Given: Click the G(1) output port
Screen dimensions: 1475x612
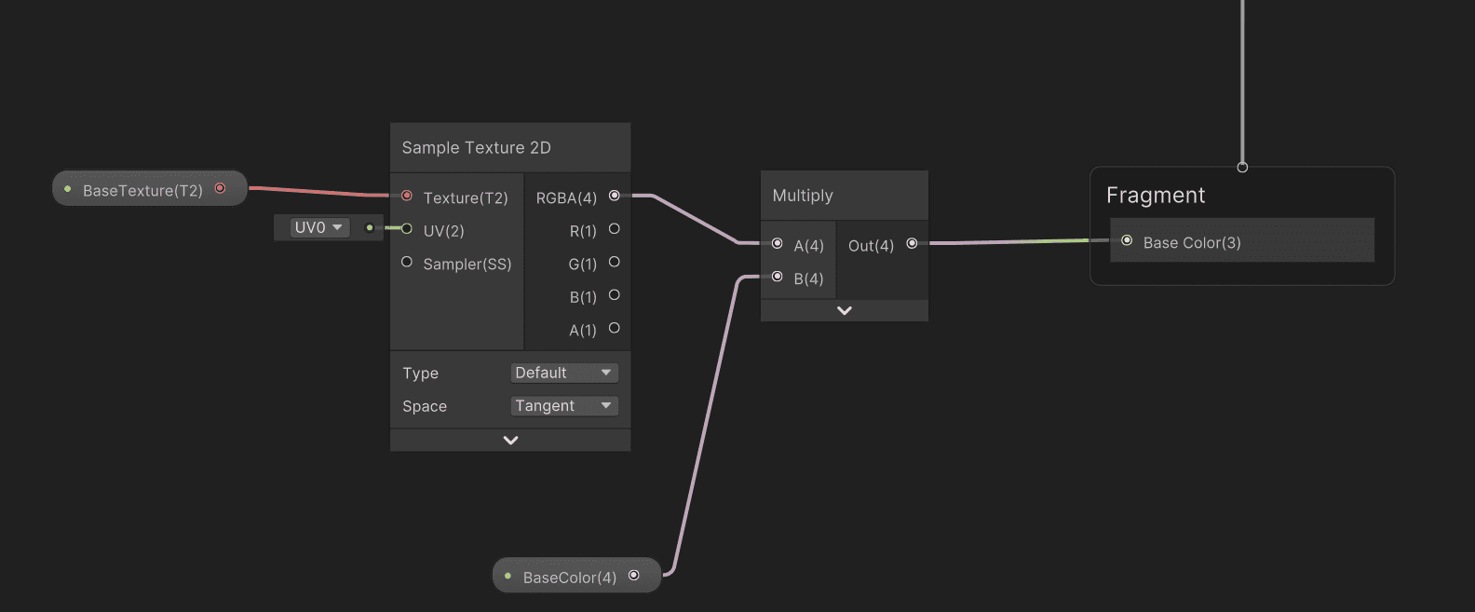Looking at the screenshot, I should point(614,262).
